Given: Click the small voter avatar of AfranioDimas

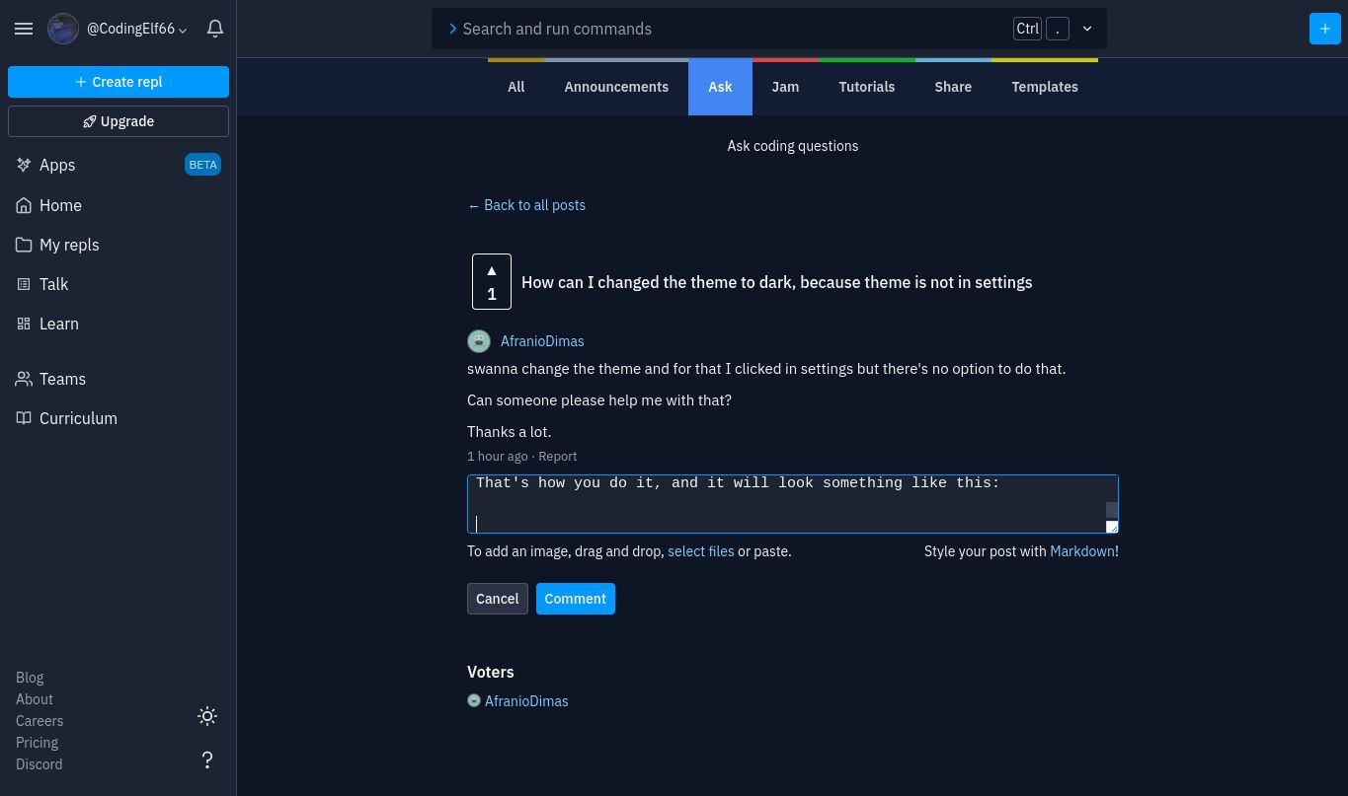Looking at the screenshot, I should coord(474,700).
